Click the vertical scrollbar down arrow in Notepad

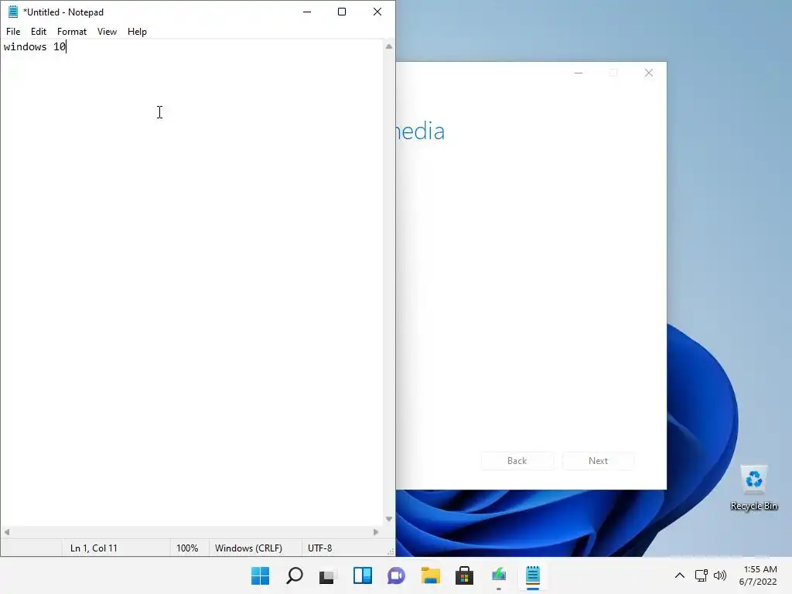389,519
